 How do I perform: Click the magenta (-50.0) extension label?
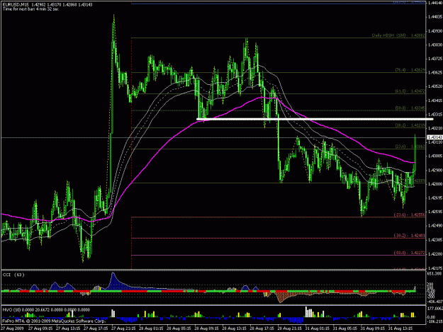coord(410,253)
